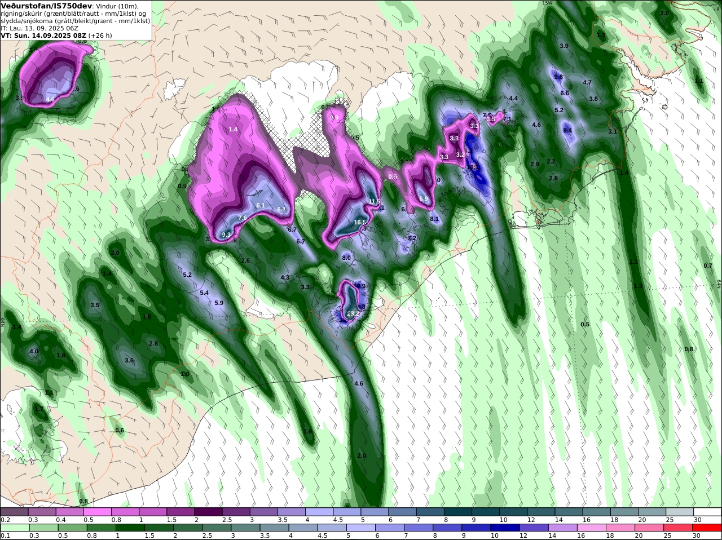This screenshot has width=722, height=540.
Task: Select the mauve snow swatch between 0.2 and 0.3
Action: [x=14, y=512]
